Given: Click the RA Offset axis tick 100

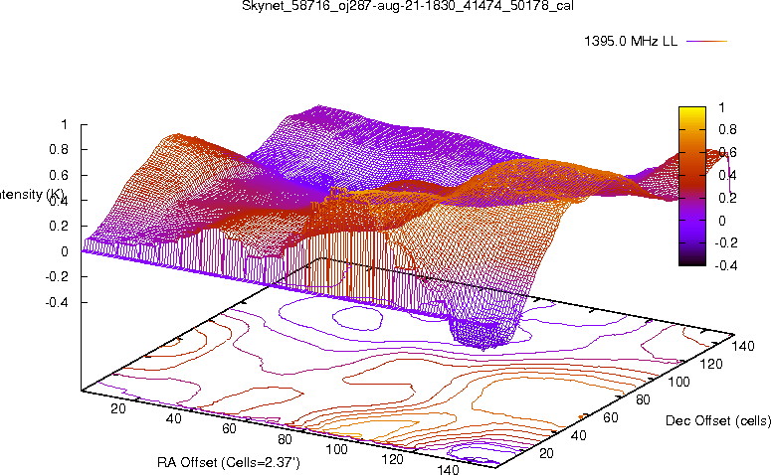Looking at the screenshot, I should [x=337, y=449].
